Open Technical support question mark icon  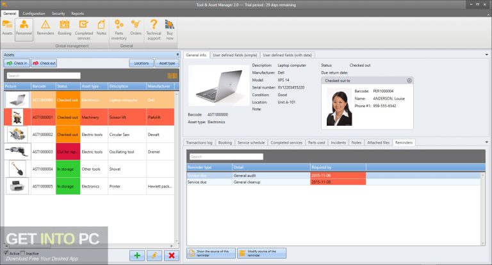click(154, 27)
